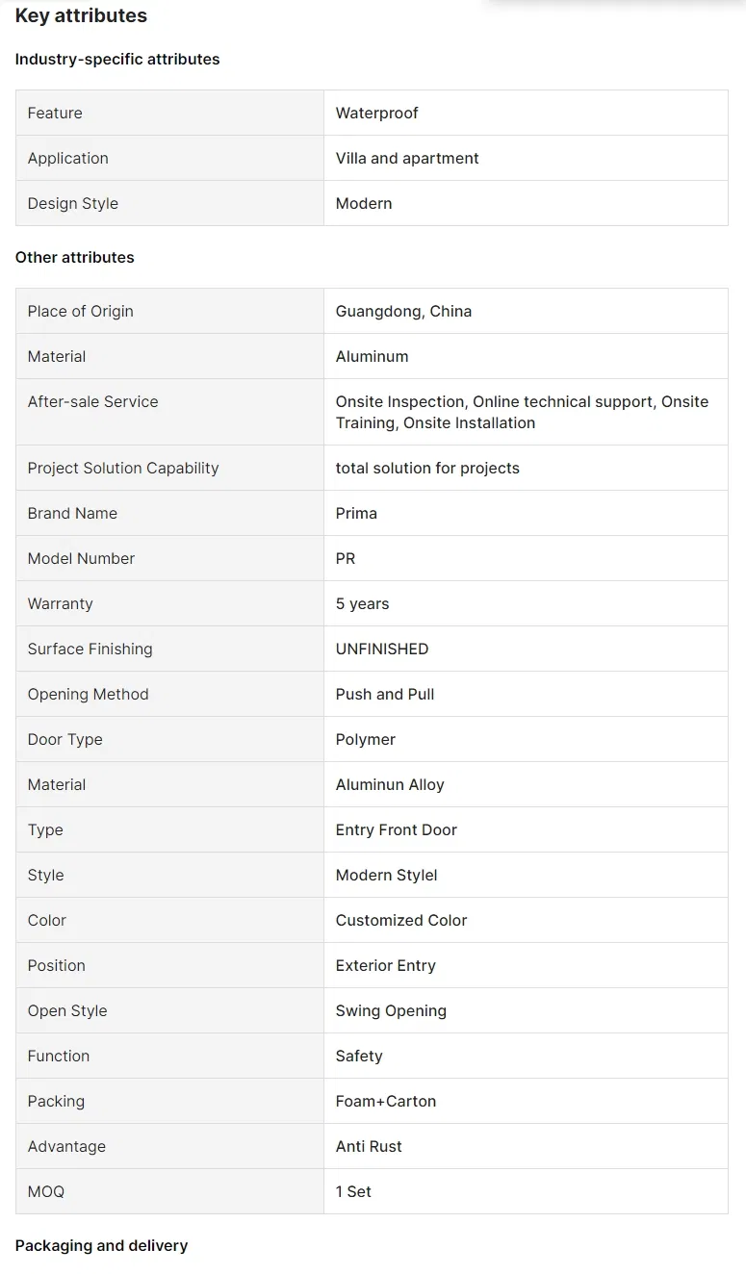Click the Key attributes heading
746x1274 pixels.
click(x=81, y=15)
